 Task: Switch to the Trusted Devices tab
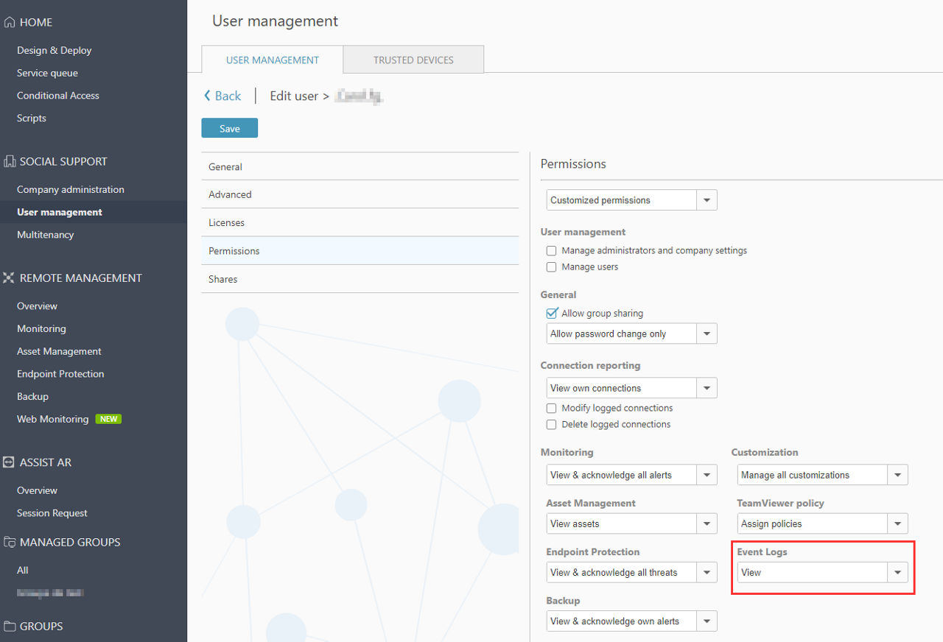pos(413,60)
